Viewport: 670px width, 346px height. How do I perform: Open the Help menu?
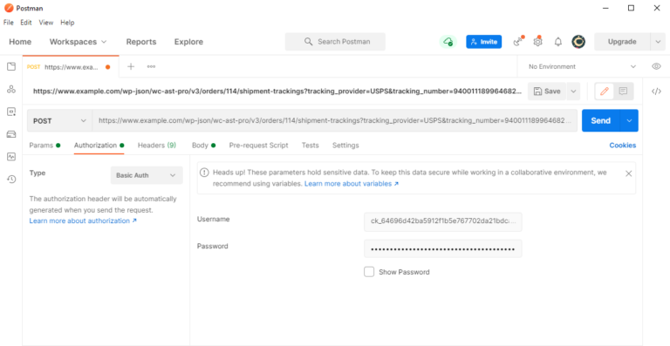[67, 23]
